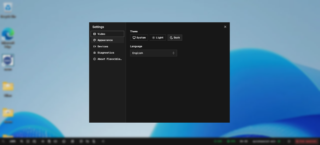Viewport: 320px width, 145px height.
Task: Click the Language section label
Action: tap(136, 46)
